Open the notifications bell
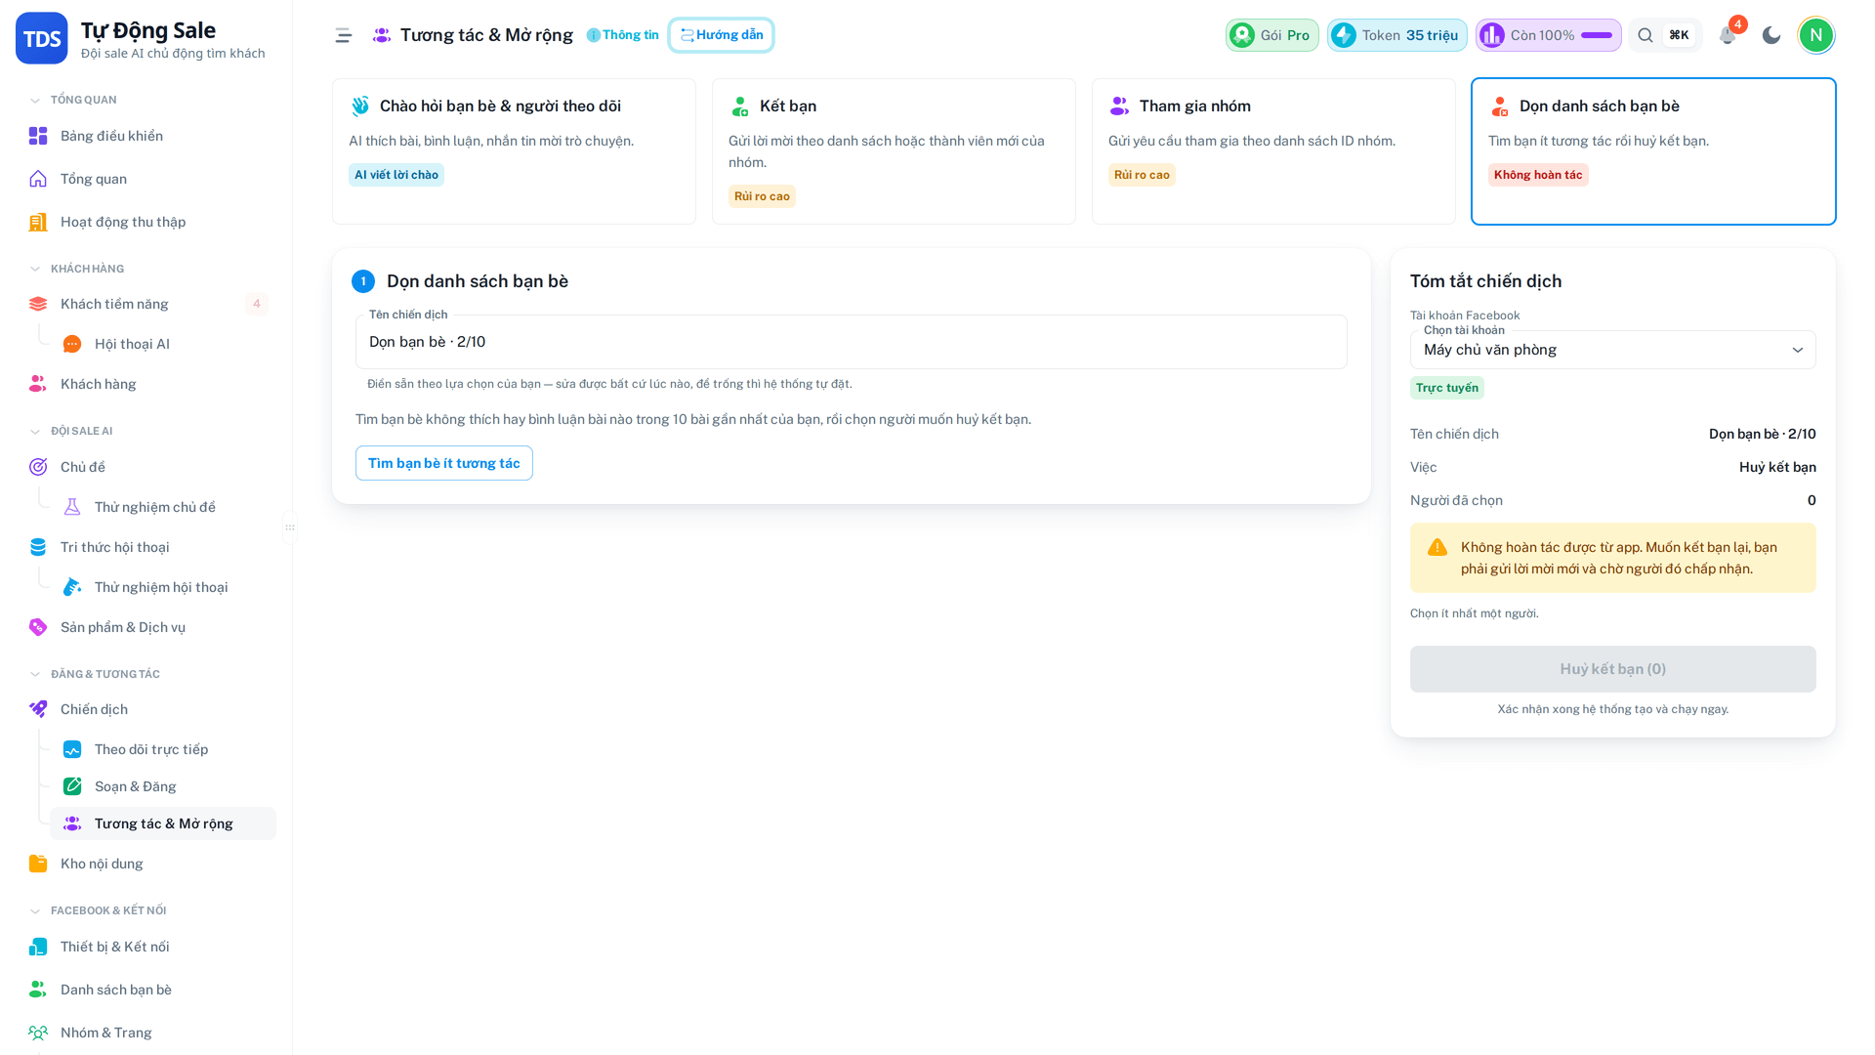1875x1055 pixels. tap(1727, 35)
